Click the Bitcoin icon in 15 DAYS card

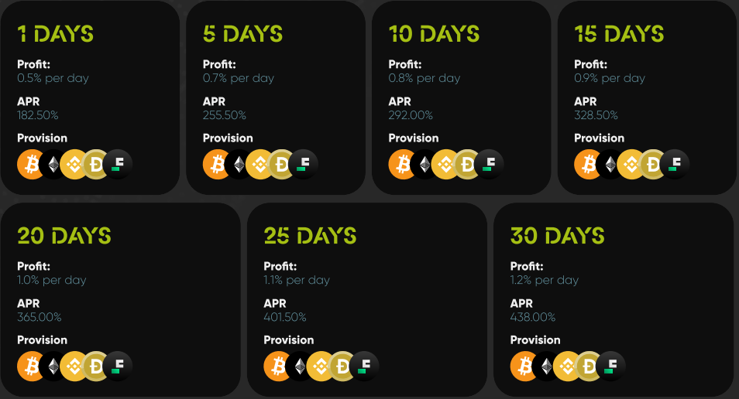(588, 165)
